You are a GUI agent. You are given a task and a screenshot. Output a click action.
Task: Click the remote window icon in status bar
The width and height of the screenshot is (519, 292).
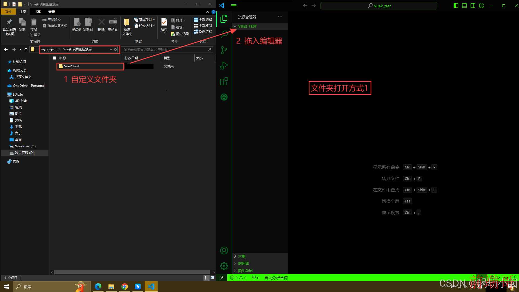click(x=222, y=278)
